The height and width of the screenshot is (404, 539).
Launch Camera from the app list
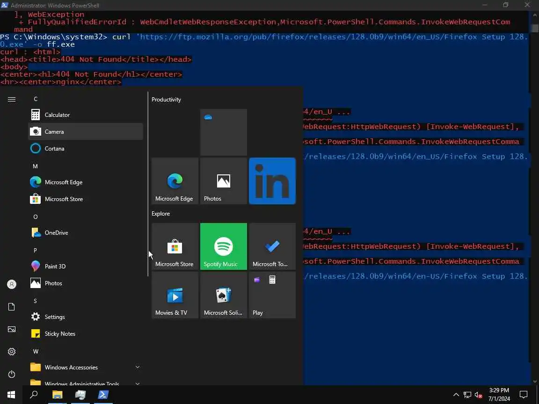(85, 131)
